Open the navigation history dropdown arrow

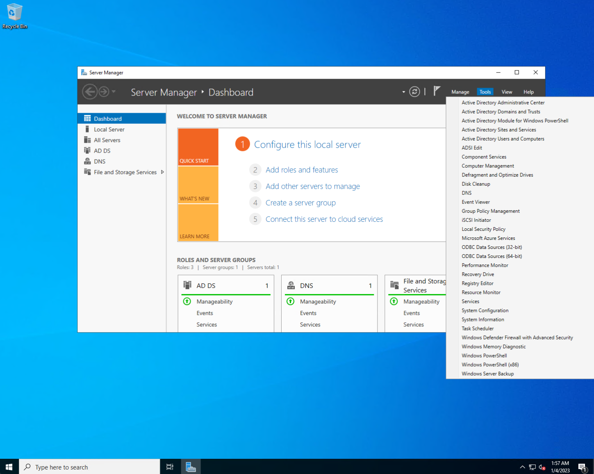coord(114,91)
